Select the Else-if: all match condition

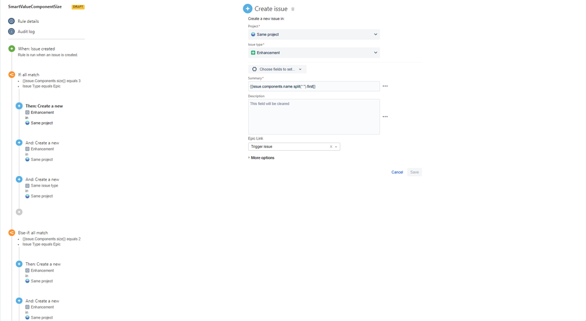[x=33, y=233]
